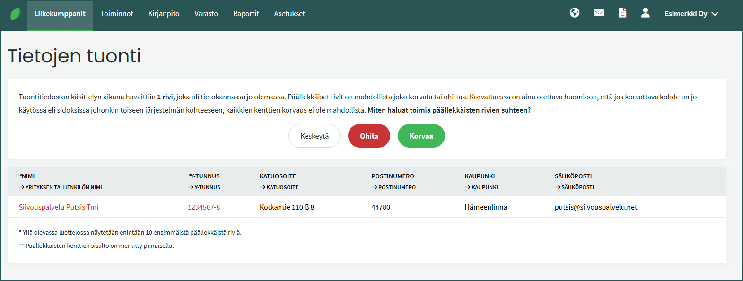Click the green leaf home logo
The height and width of the screenshot is (281, 743).
click(x=16, y=14)
